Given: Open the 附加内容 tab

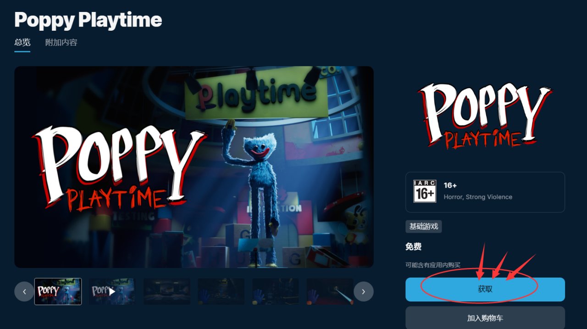Looking at the screenshot, I should pyautogui.click(x=61, y=43).
